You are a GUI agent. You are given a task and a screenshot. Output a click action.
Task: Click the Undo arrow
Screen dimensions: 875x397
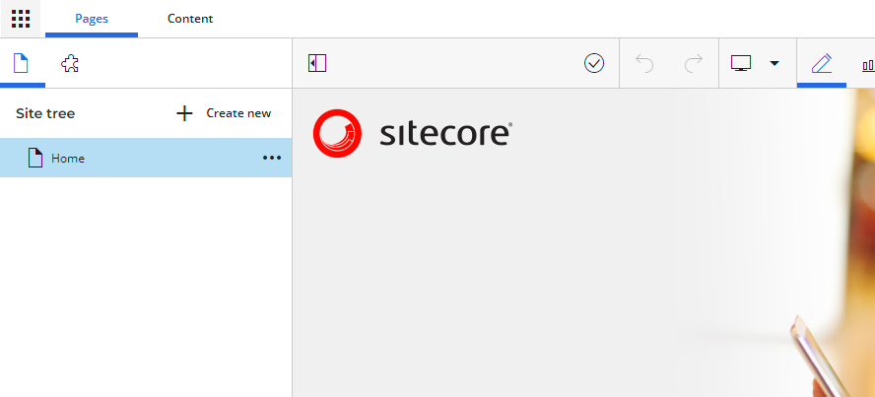point(644,64)
